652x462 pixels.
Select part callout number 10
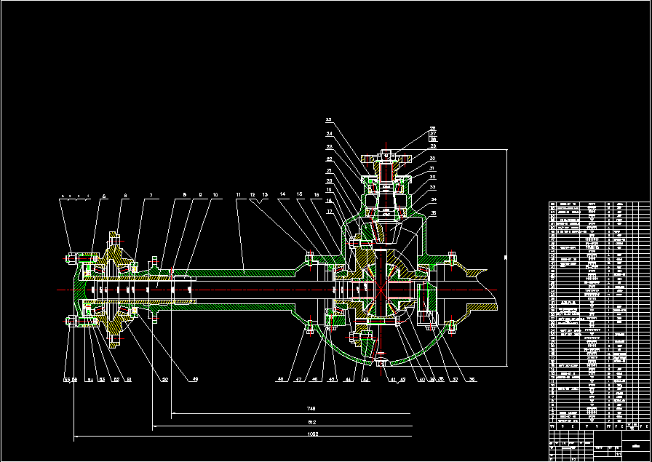point(215,194)
